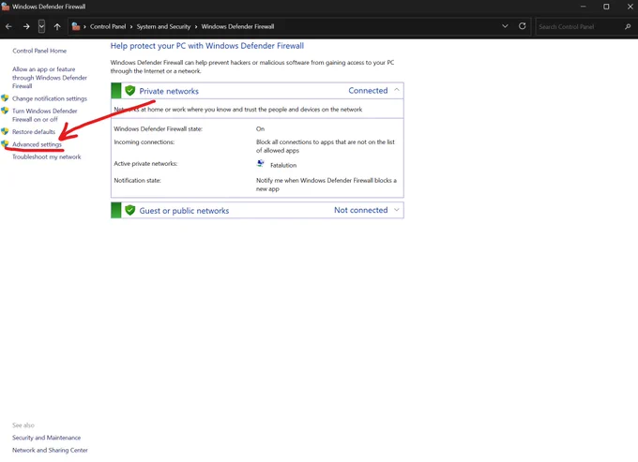The height and width of the screenshot is (462, 638).
Task: Click shield icon beside Change notification settings
Action: tap(5, 97)
